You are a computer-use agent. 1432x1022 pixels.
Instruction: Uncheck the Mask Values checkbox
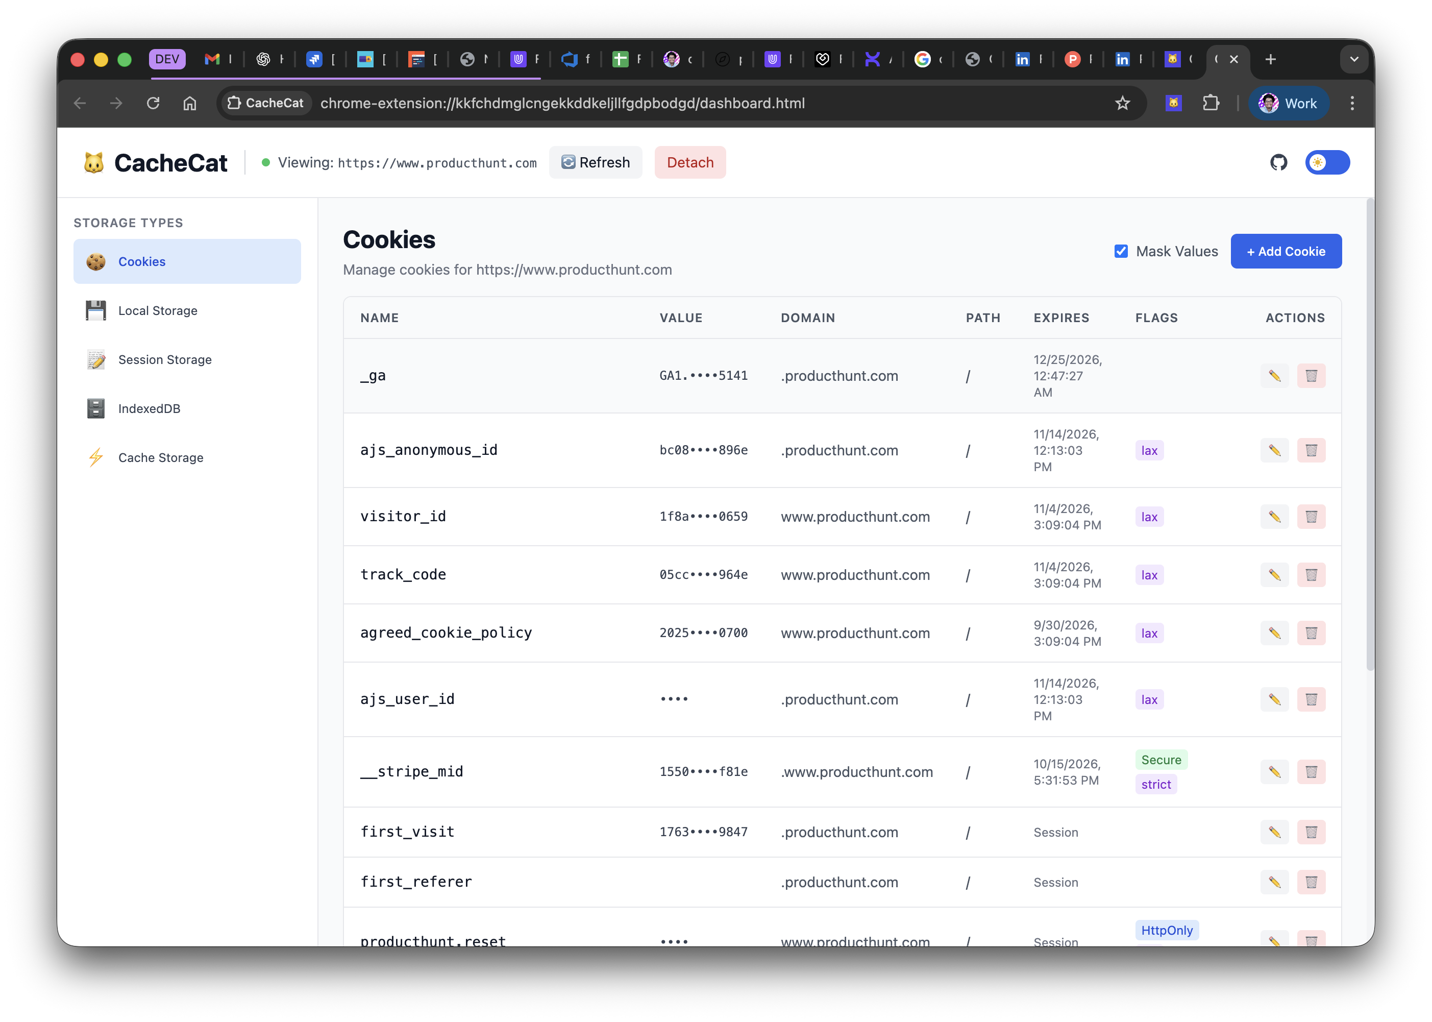pos(1121,251)
